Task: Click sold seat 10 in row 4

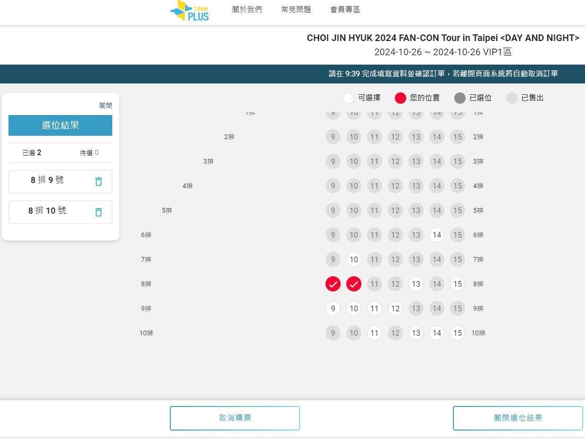Action: 354,186
